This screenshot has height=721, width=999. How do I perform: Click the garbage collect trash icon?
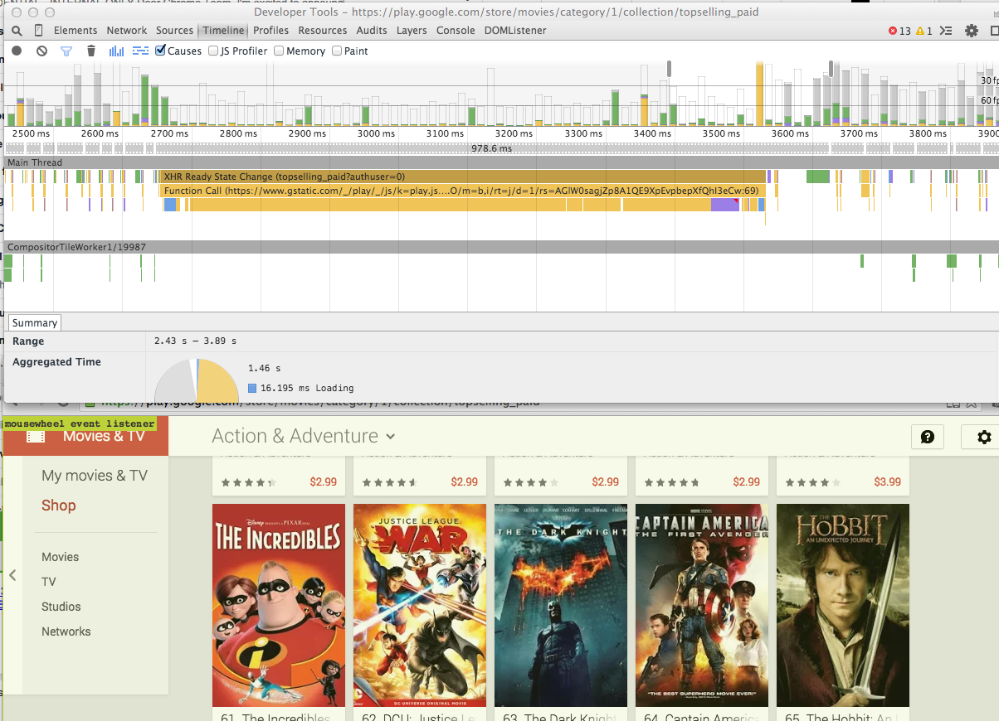pyautogui.click(x=91, y=51)
